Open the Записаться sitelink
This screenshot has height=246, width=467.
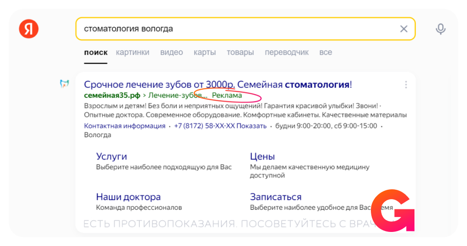(x=276, y=197)
